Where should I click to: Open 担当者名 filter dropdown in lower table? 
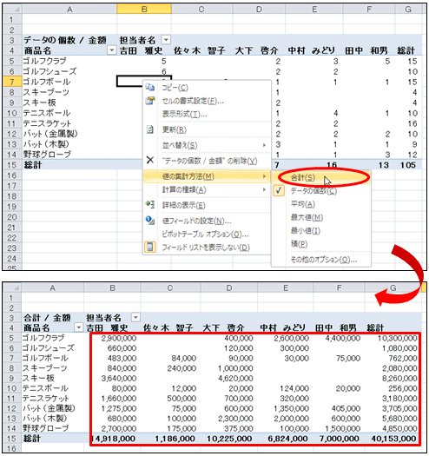pyautogui.click(x=135, y=317)
